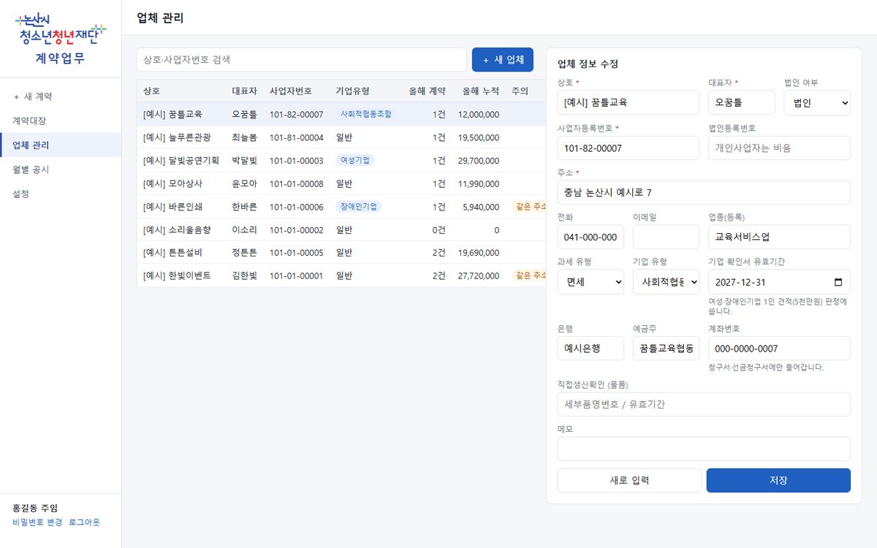Click the + 새 업체 button

503,60
